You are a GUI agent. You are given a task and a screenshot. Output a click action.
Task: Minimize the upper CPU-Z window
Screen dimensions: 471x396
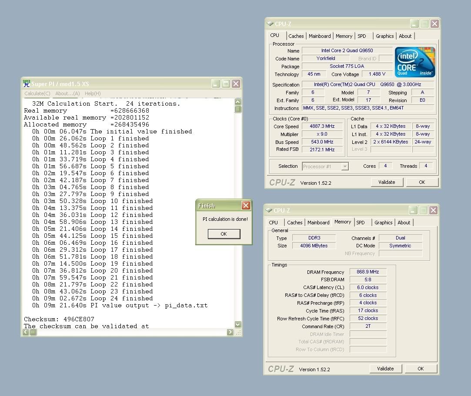pos(414,24)
